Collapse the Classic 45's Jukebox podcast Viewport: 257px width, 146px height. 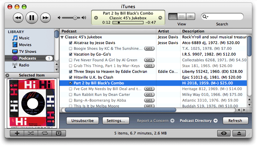[62, 37]
